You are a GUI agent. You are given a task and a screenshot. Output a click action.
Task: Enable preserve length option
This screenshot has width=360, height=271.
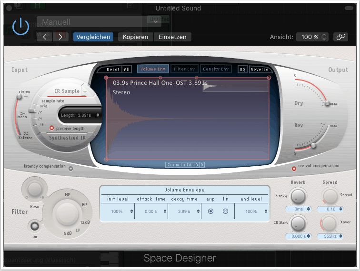coord(52,129)
